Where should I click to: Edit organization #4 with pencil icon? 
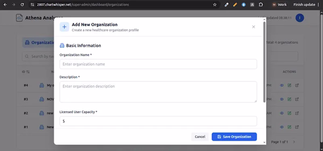point(289,85)
